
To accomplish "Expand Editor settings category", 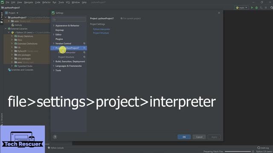I will click(x=54, y=34).
